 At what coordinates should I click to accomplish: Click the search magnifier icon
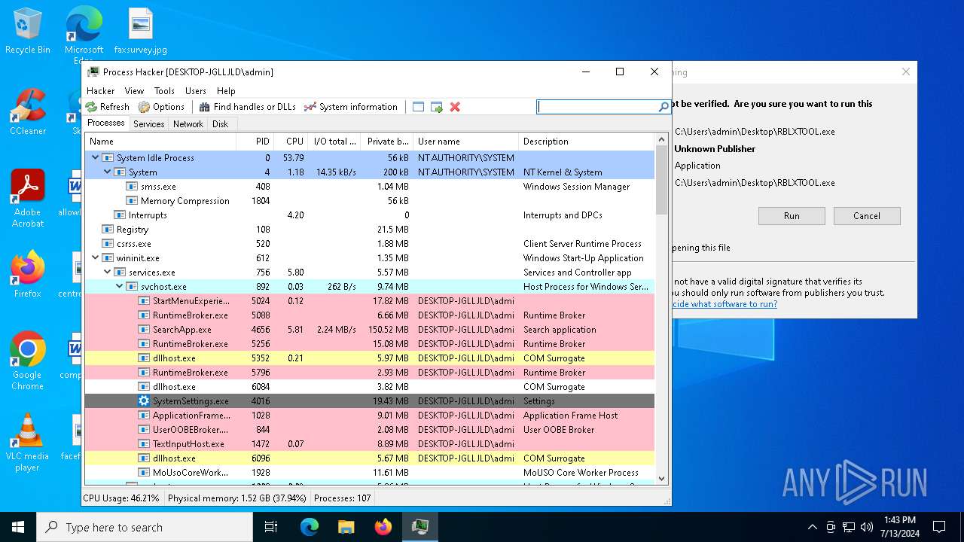click(664, 107)
